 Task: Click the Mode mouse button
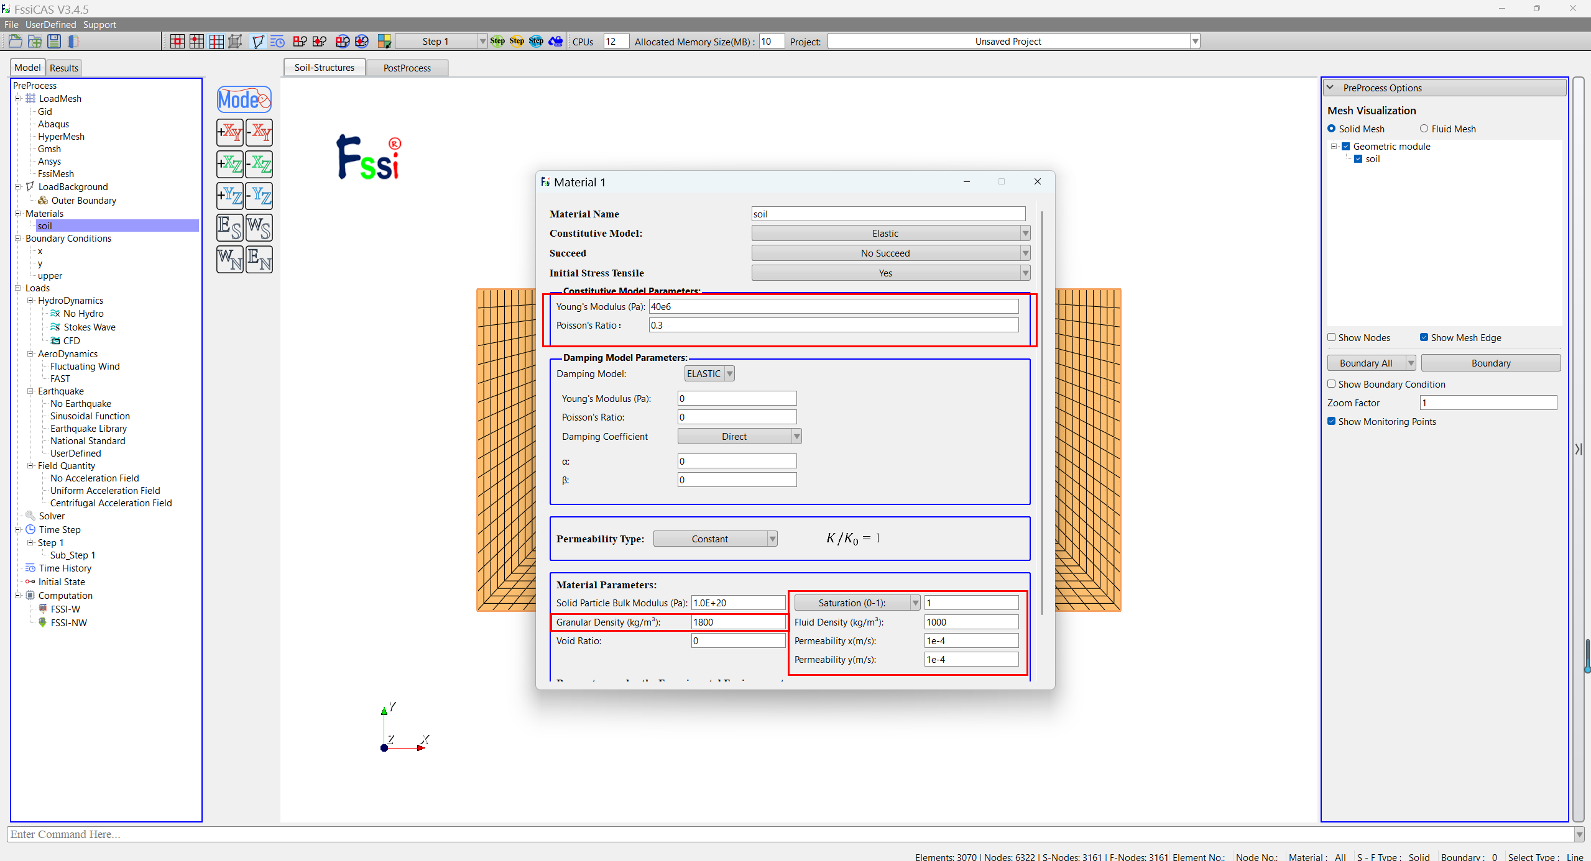(x=244, y=99)
